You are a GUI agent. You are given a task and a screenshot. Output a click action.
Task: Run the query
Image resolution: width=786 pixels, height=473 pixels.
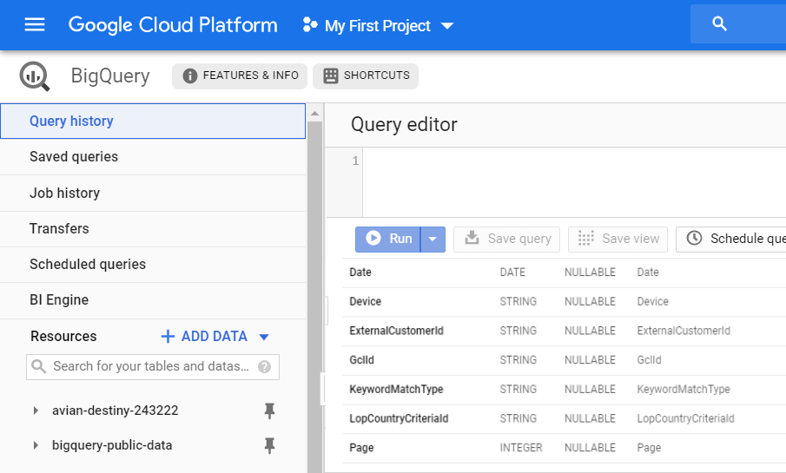click(x=388, y=239)
